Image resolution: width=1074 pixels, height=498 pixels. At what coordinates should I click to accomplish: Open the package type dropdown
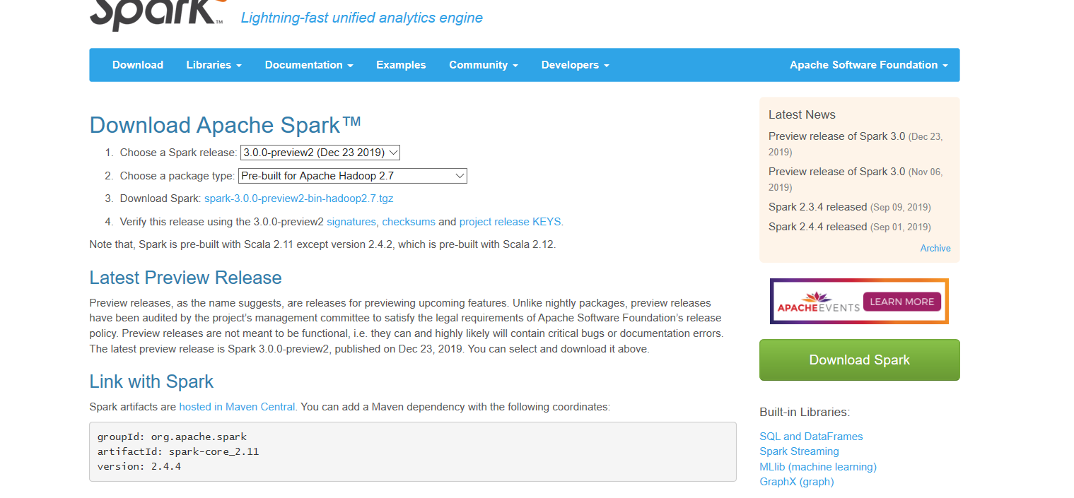353,176
